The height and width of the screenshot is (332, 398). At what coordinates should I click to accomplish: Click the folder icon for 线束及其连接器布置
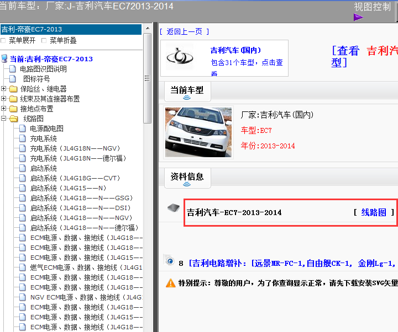13,99
